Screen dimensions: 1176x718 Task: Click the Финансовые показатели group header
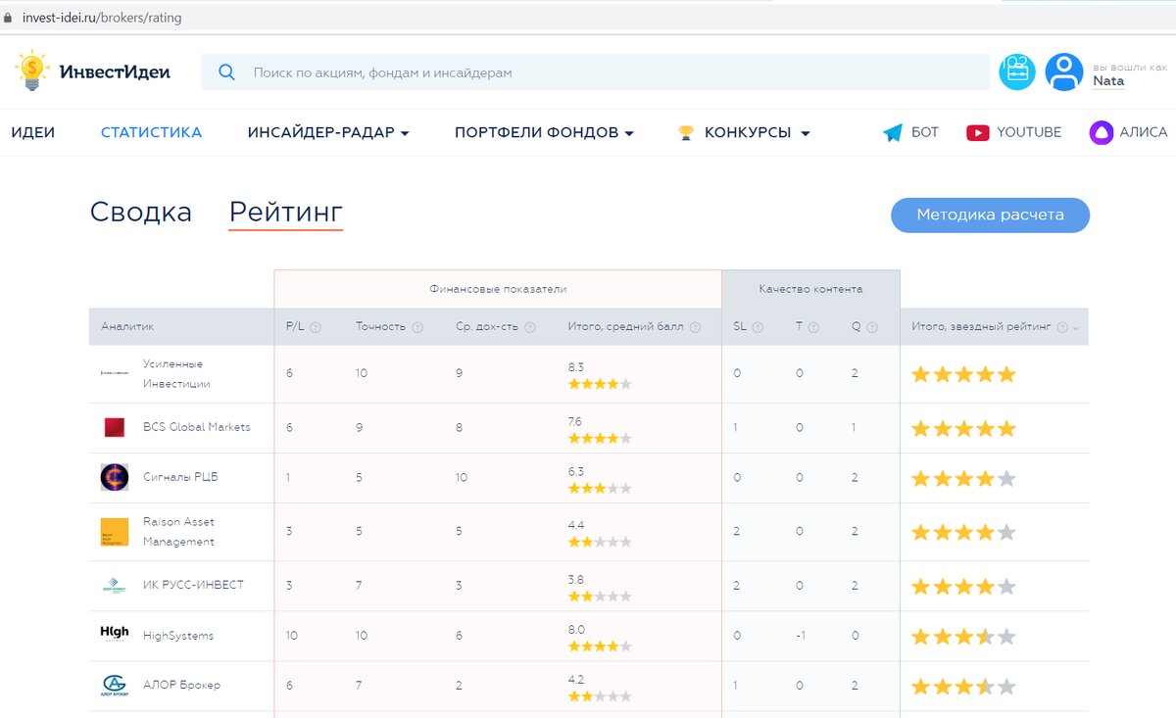(498, 289)
